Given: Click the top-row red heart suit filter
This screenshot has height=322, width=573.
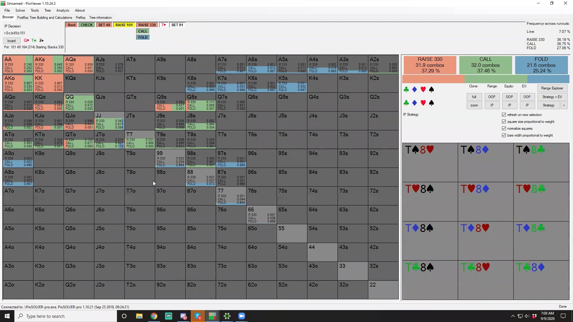Looking at the screenshot, I should point(423,89).
